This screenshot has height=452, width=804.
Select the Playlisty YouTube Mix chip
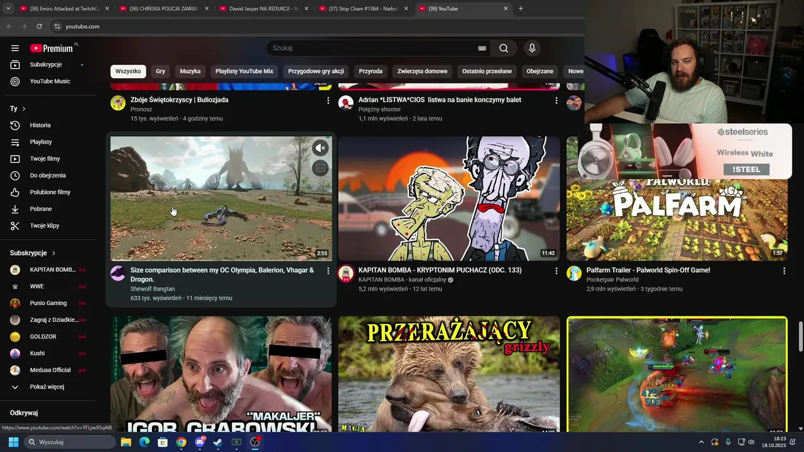pyautogui.click(x=244, y=72)
